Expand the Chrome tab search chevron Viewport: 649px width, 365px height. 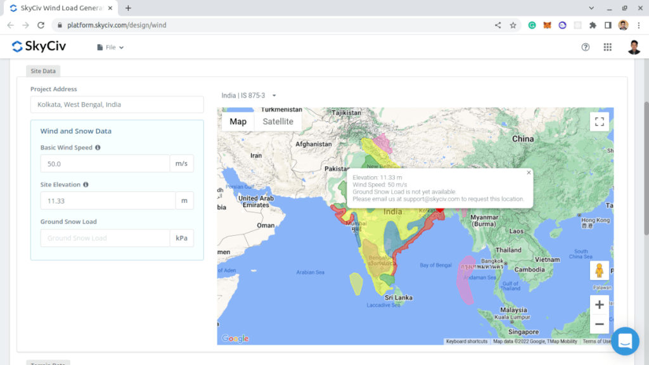click(592, 8)
